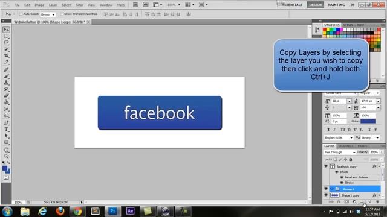Launch Bridge from the top bar
The width and height of the screenshot is (387, 217).
coord(135,5)
